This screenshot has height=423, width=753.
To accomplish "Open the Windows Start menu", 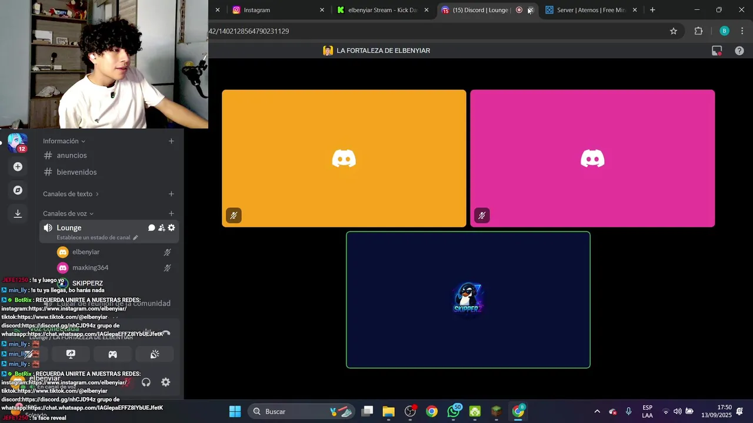I will pyautogui.click(x=235, y=411).
